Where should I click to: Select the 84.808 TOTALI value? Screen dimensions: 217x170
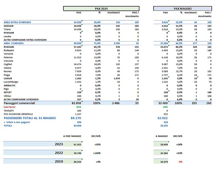point(78,126)
